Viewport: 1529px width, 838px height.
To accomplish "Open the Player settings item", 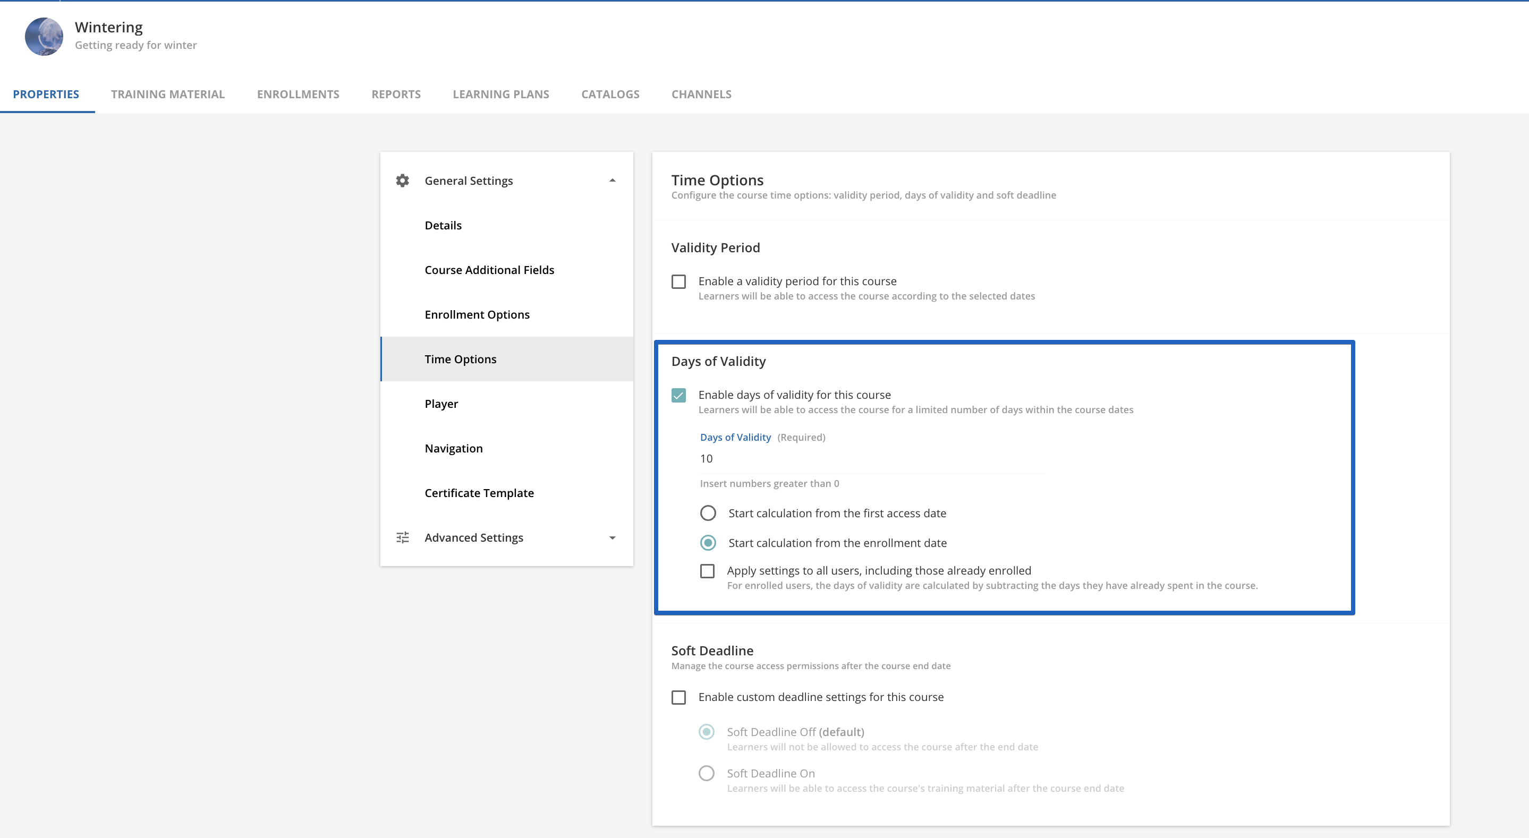I will pyautogui.click(x=507, y=404).
